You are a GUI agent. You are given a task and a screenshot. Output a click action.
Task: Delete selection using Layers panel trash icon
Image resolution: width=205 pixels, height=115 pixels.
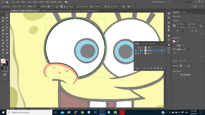[x=161, y=68]
